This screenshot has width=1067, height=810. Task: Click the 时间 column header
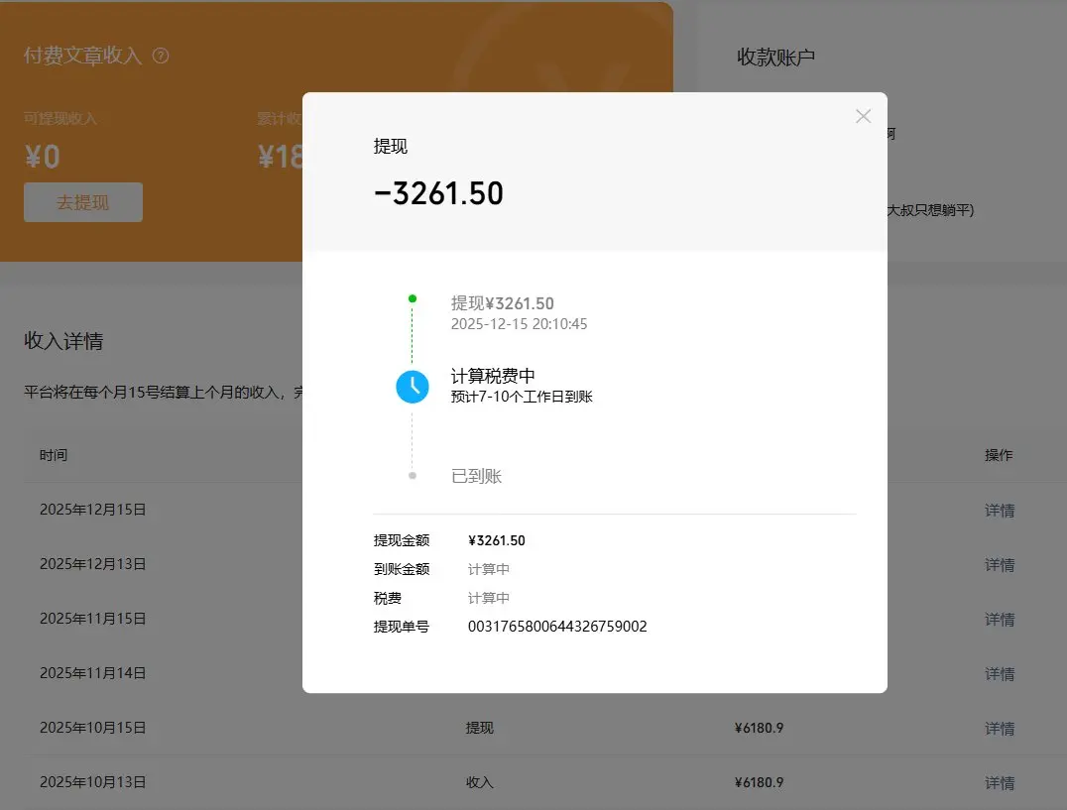coord(54,455)
